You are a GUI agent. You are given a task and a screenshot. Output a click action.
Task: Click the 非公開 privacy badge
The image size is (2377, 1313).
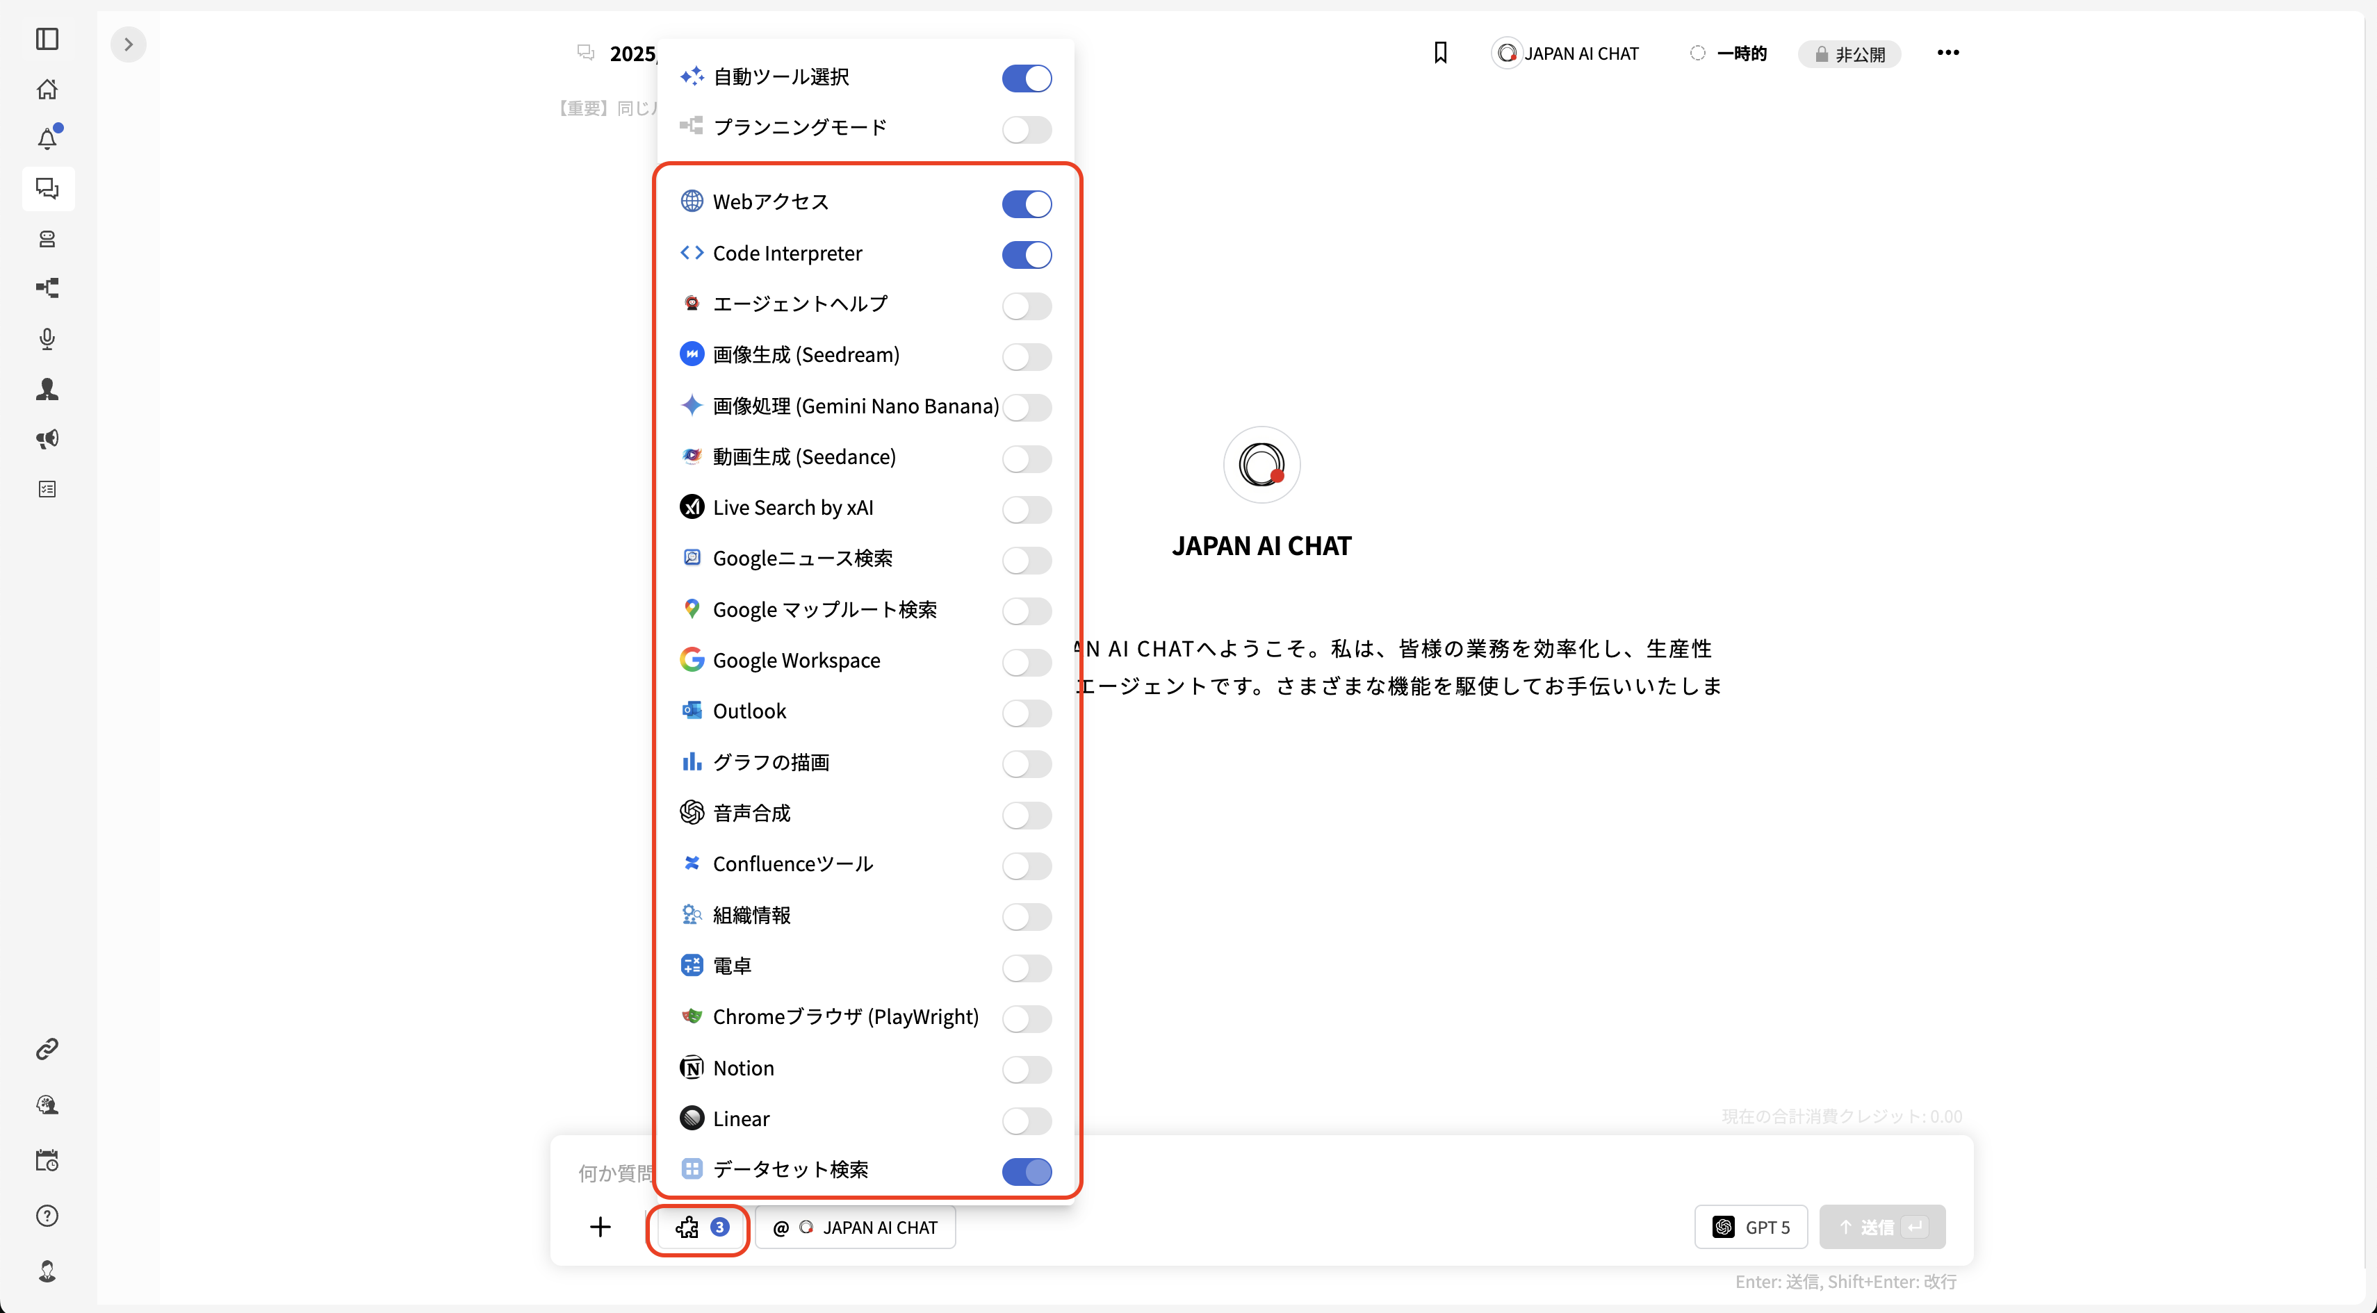[x=1849, y=53]
